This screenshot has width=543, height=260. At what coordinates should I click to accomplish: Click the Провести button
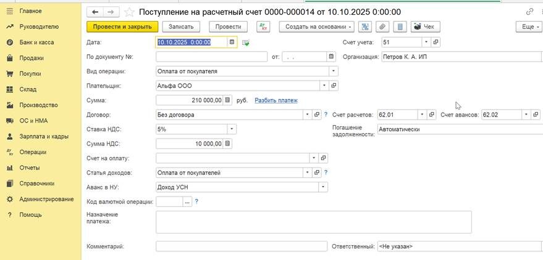click(228, 27)
